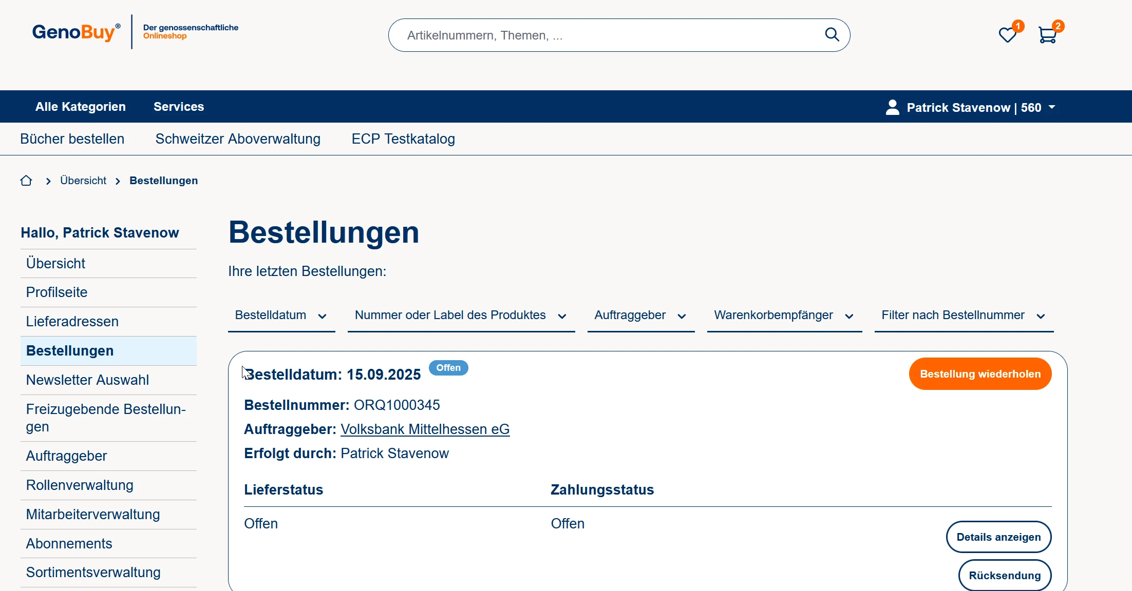
Task: Expand Nummer oder Label des Produktes filter
Action: (461, 316)
